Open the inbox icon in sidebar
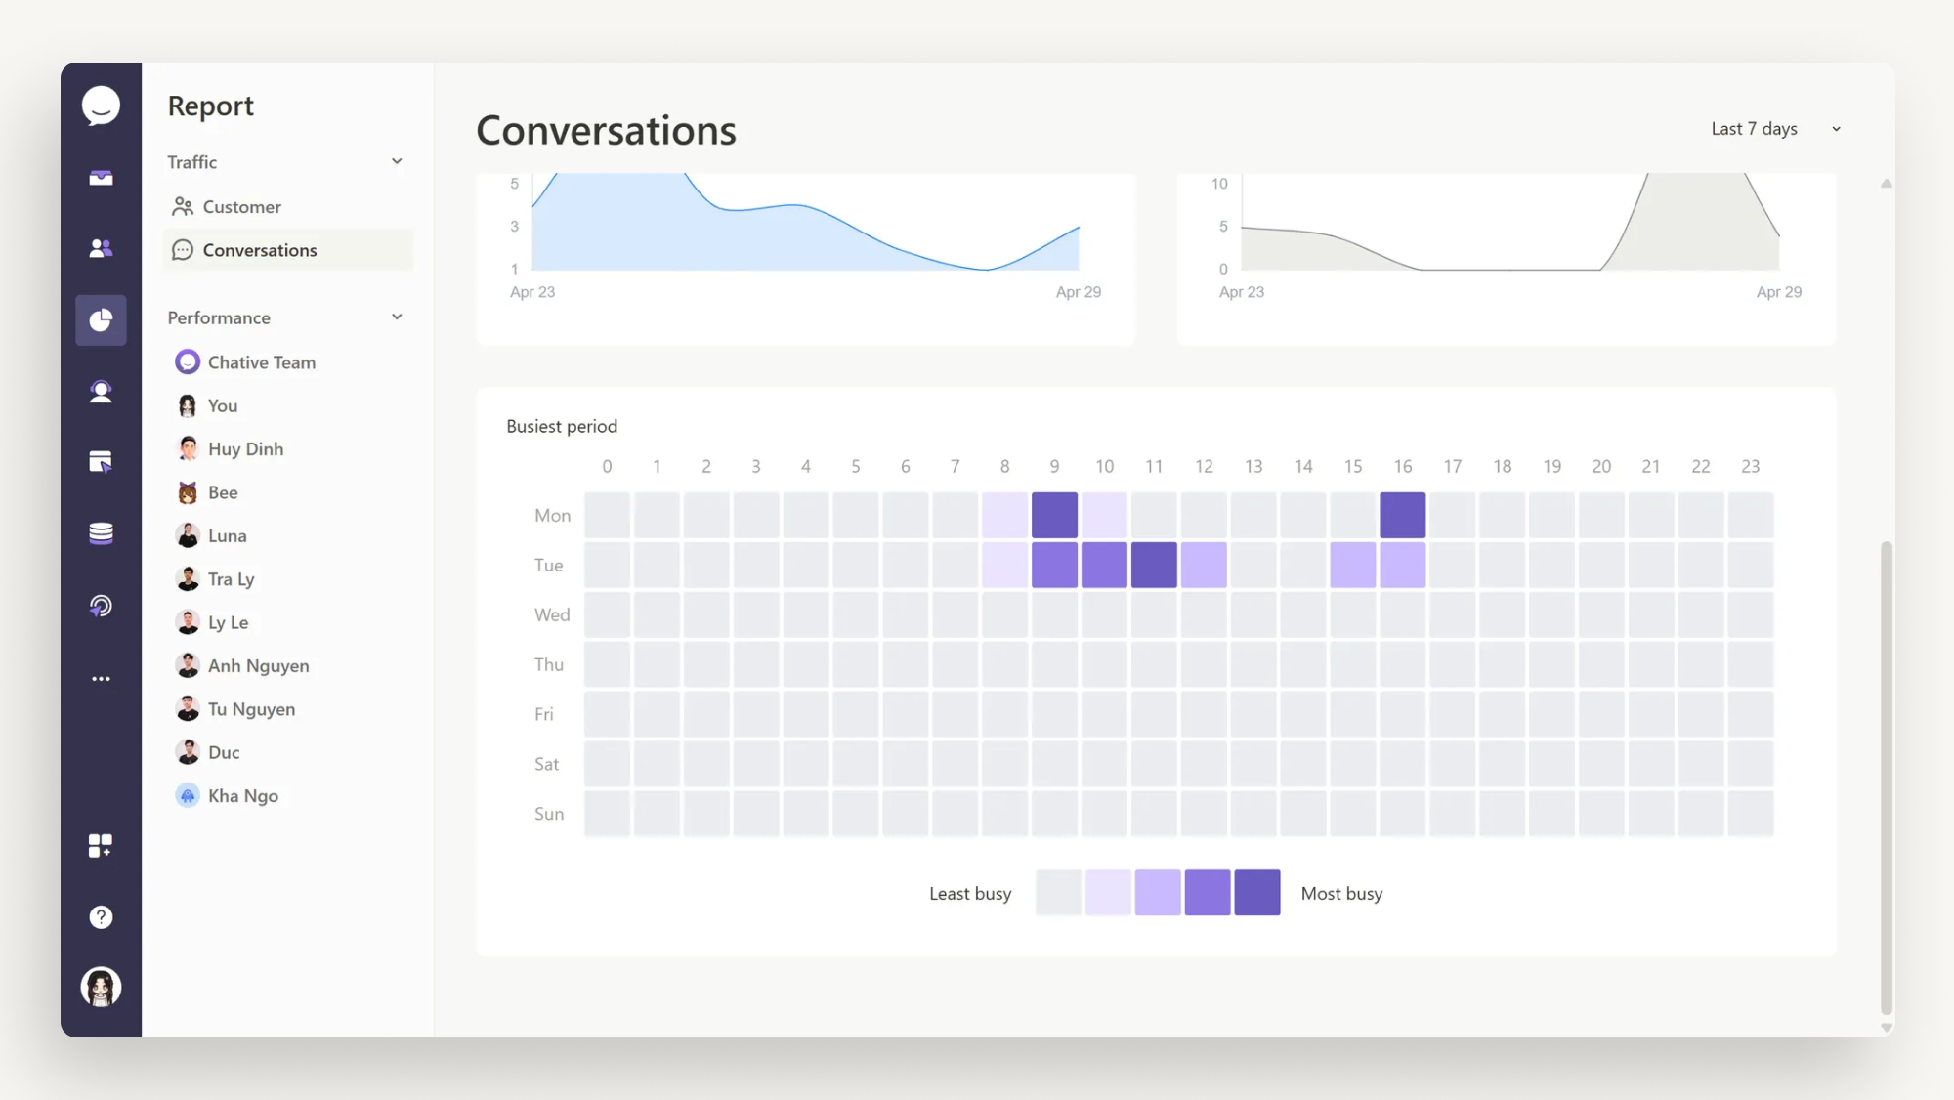Screen dimensions: 1954x1100 point(101,178)
